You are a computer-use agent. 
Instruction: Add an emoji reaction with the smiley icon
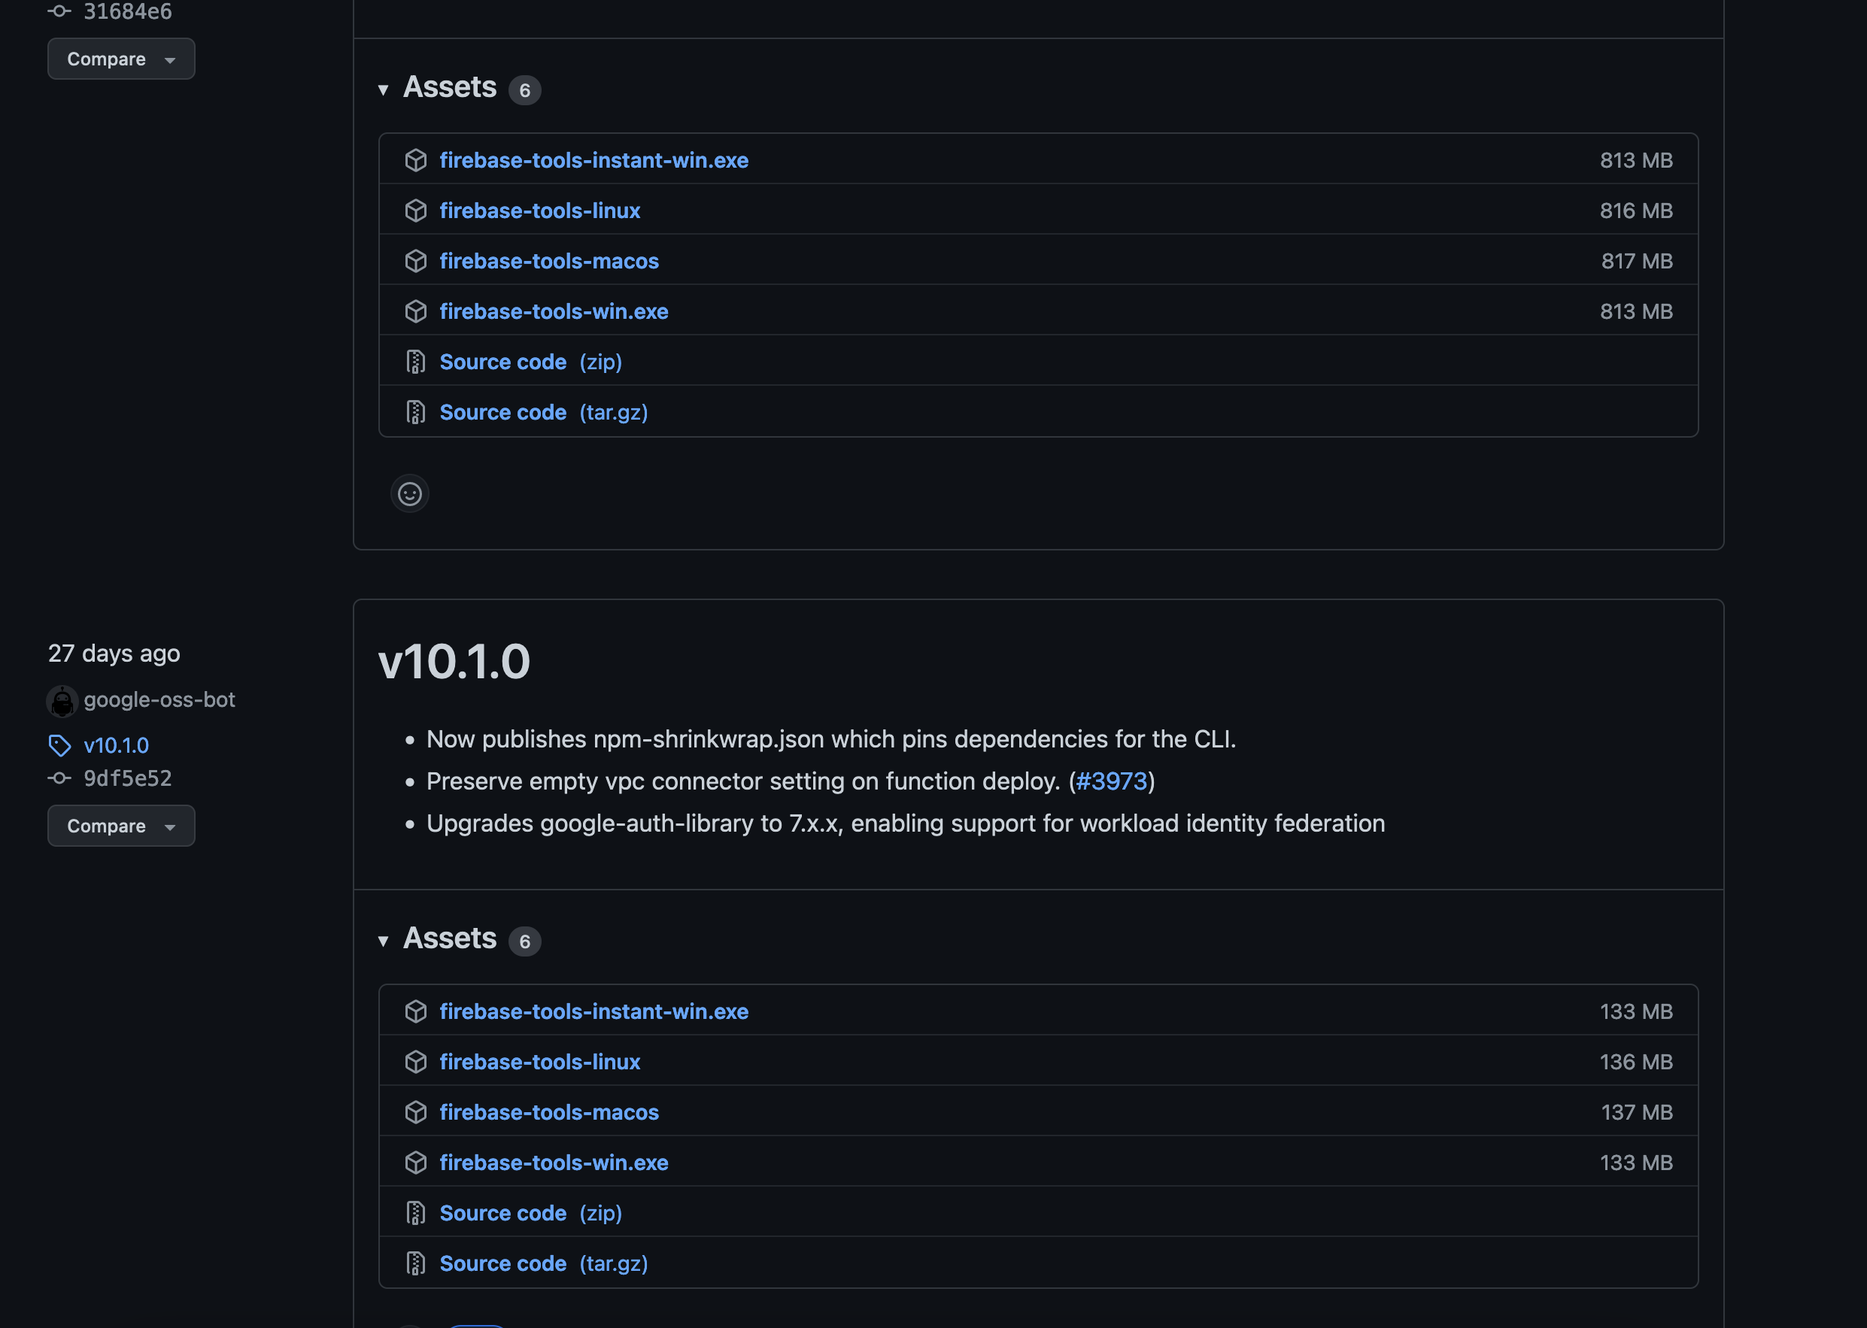pyautogui.click(x=409, y=493)
